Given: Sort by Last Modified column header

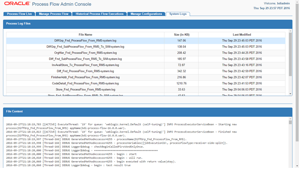Looking at the screenshot, I should 242,35.
